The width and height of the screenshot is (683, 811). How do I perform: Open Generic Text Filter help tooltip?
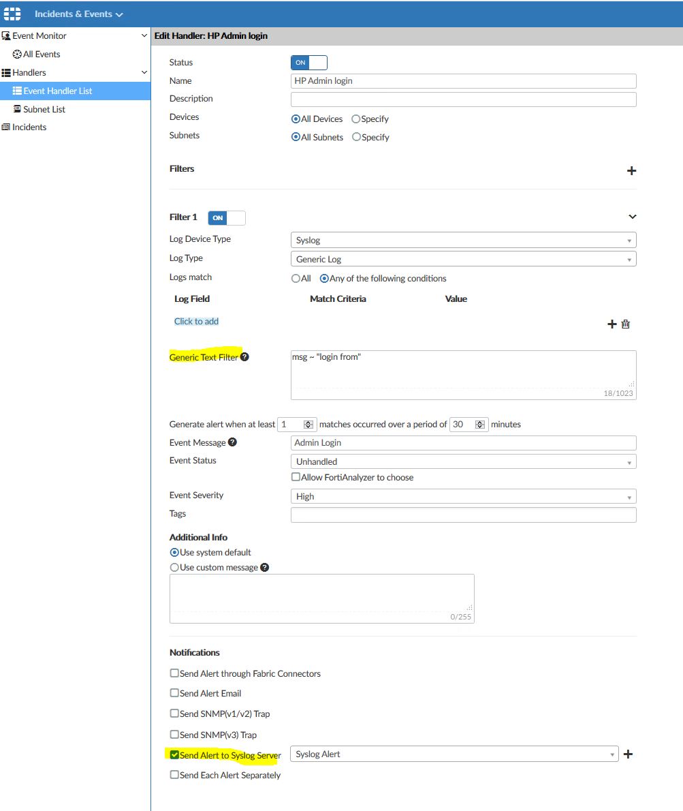click(244, 357)
